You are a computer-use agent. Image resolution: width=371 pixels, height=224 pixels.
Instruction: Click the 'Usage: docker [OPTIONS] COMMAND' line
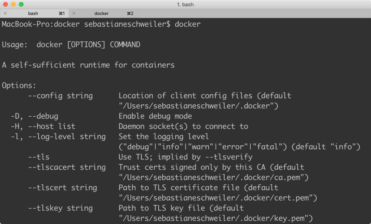(x=71, y=45)
